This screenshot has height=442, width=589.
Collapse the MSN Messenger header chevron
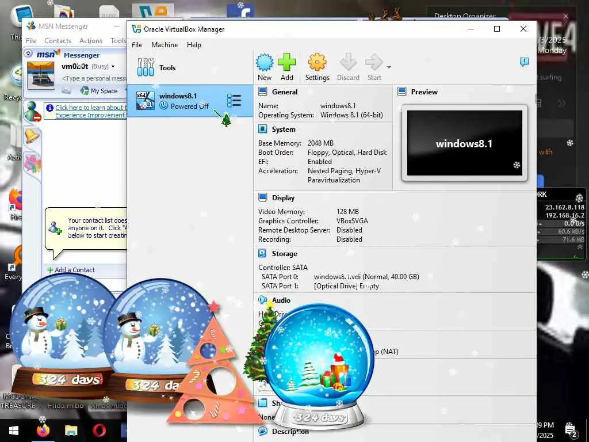pos(28,54)
